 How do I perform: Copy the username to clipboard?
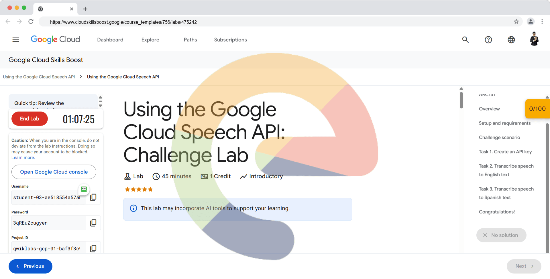click(x=93, y=197)
